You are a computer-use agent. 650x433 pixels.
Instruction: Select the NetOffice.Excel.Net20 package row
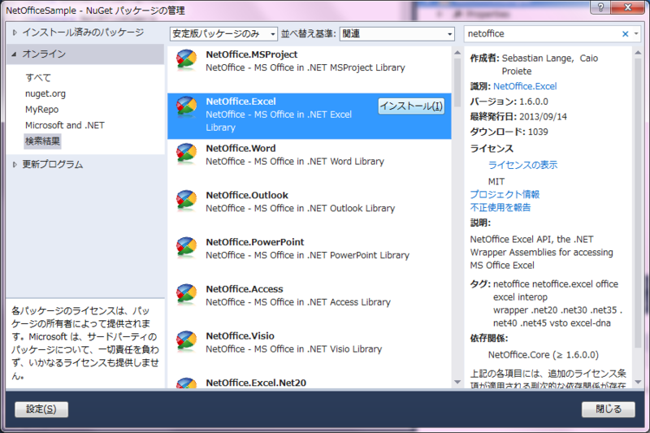click(x=310, y=381)
